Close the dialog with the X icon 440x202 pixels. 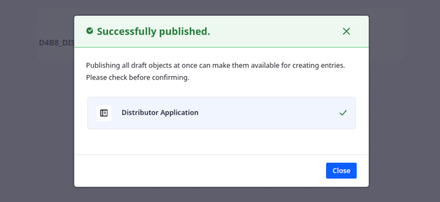point(346,32)
